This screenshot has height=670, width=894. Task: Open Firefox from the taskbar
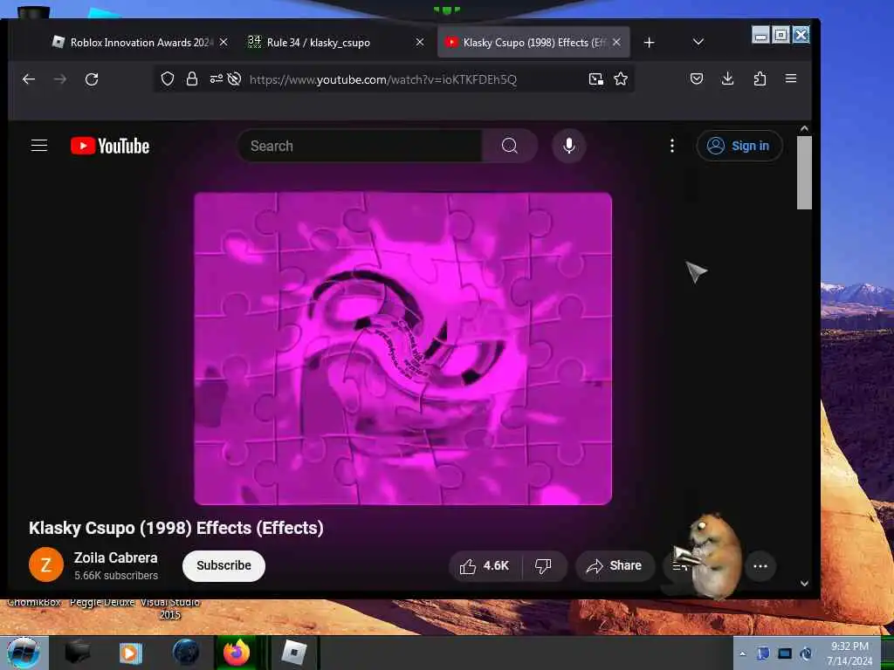tap(237, 653)
